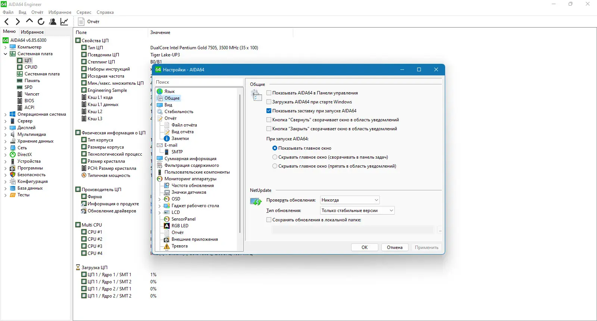This screenshot has height=321, width=597.
Task: Collapse the Системная плата node in sidebar
Action: (6, 54)
